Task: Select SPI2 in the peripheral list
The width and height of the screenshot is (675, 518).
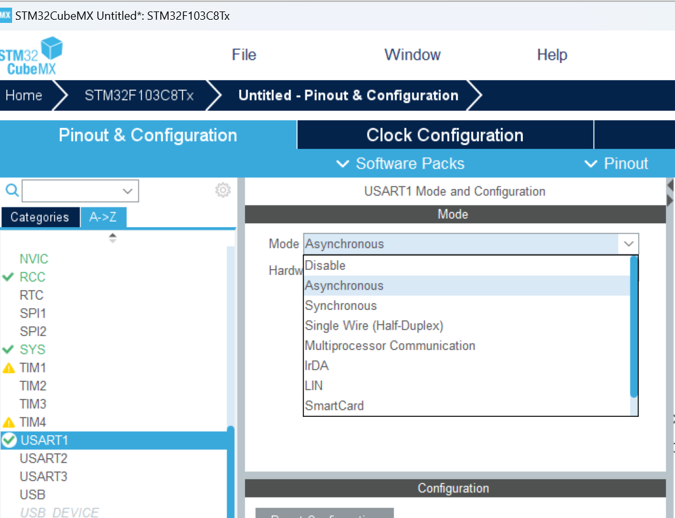Action: coord(32,331)
